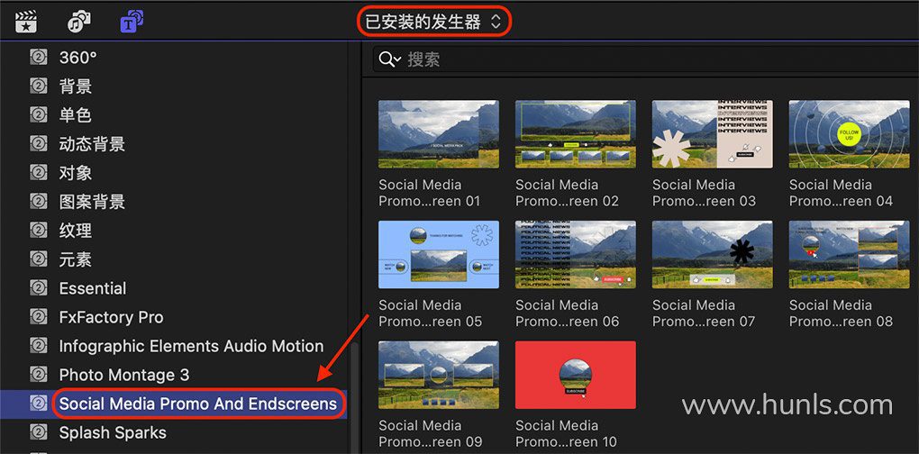Select Social Media Promo...reen 08 thumbnail
The height and width of the screenshot is (454, 919).
pos(850,254)
